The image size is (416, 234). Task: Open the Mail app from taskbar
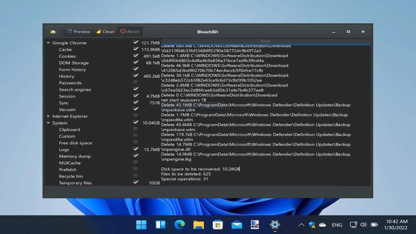click(x=237, y=225)
